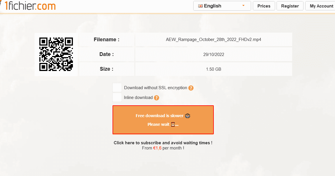The image size is (335, 176).
Task: Click the language dropdown arrow
Action: click(x=243, y=6)
